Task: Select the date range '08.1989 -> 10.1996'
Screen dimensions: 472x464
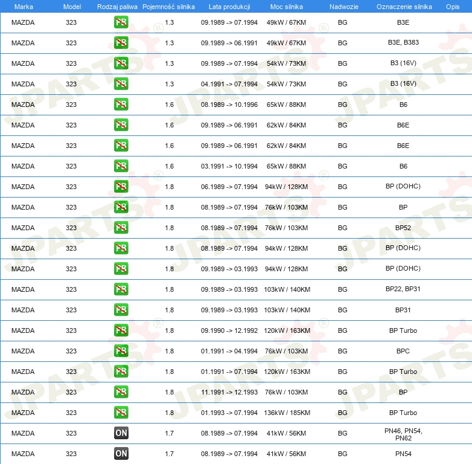Action: click(x=229, y=105)
